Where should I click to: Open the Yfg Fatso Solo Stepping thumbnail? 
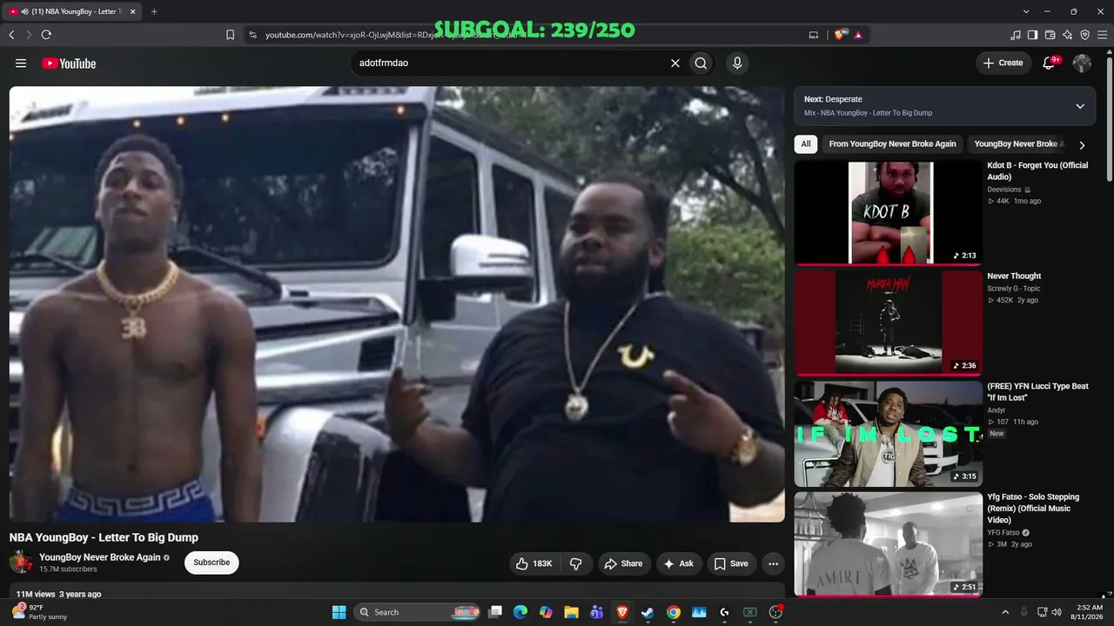pyautogui.click(x=888, y=544)
